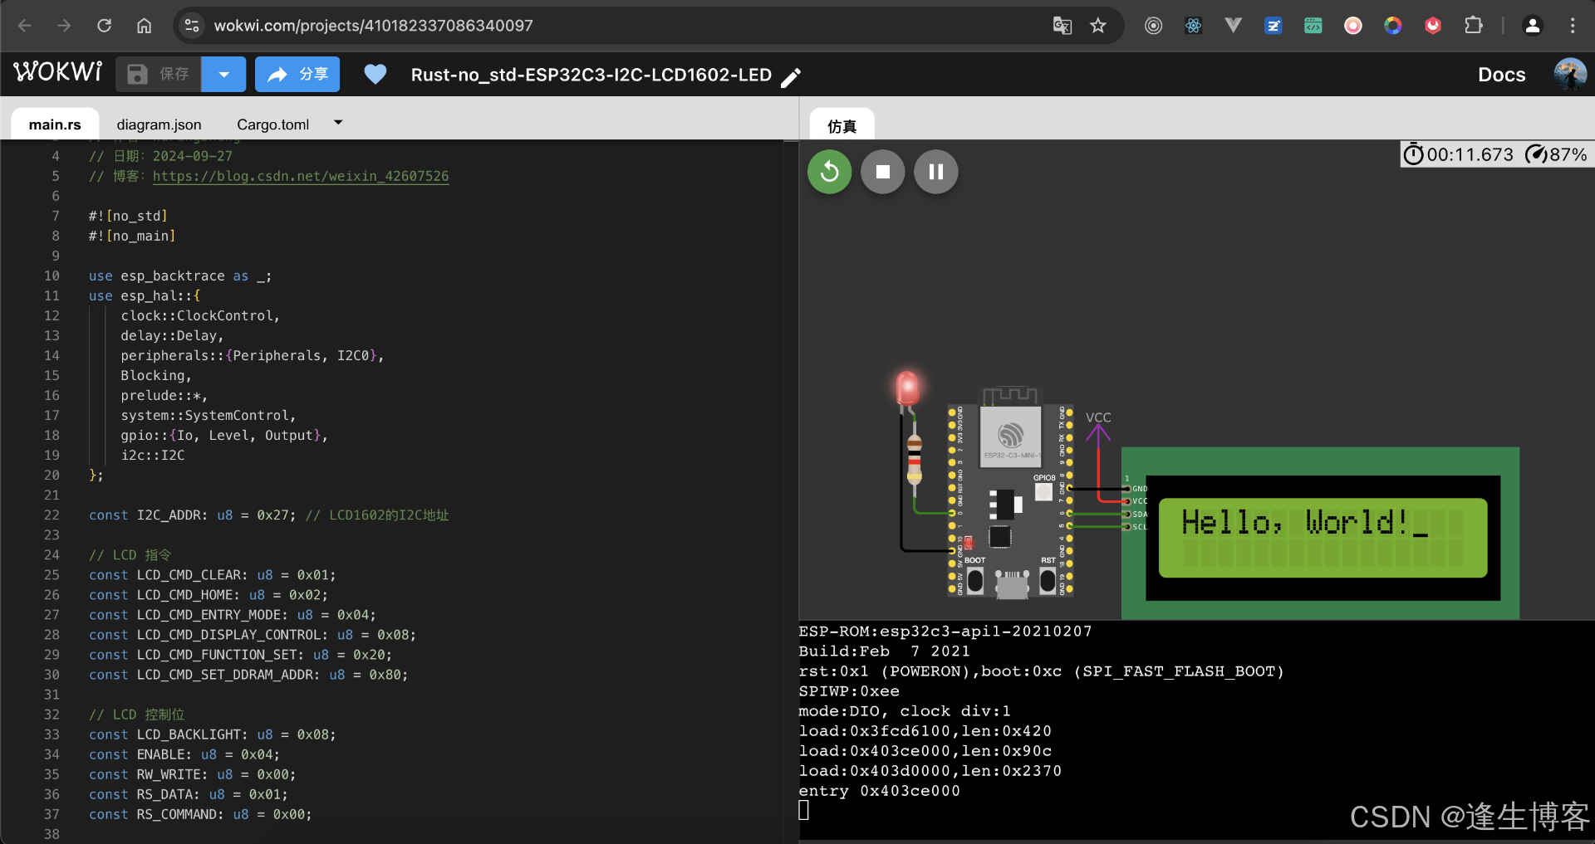The width and height of the screenshot is (1595, 844).
Task: Open the colorful ring extension icon
Action: (x=1393, y=26)
